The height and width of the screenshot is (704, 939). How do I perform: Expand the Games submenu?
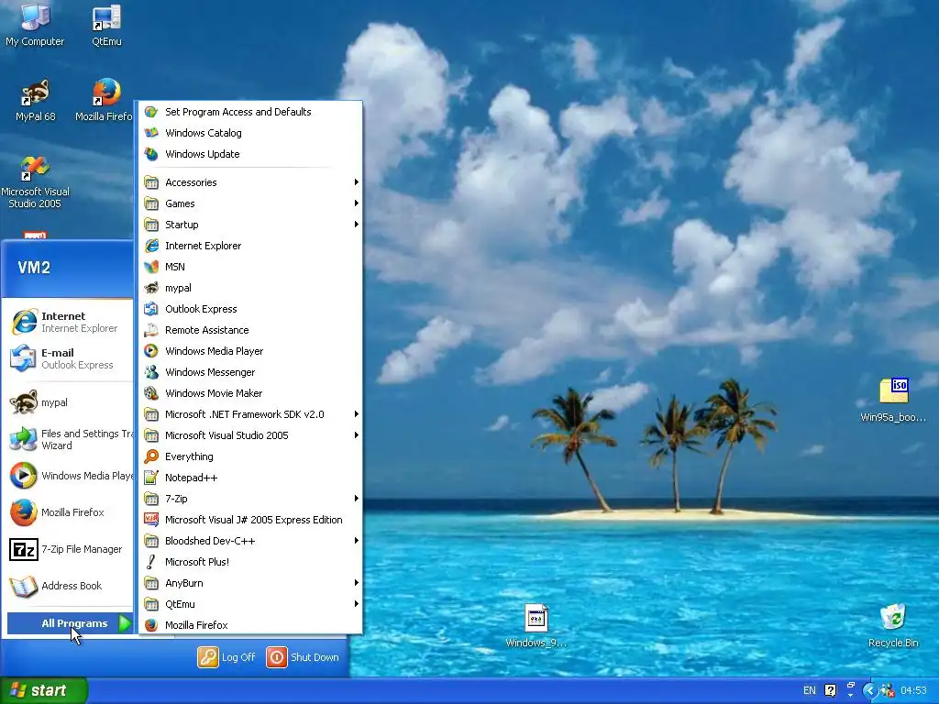(250, 203)
